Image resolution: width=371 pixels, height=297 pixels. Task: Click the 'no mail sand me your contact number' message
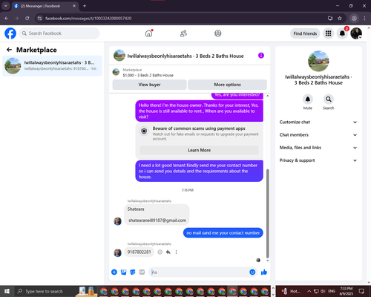click(223, 233)
